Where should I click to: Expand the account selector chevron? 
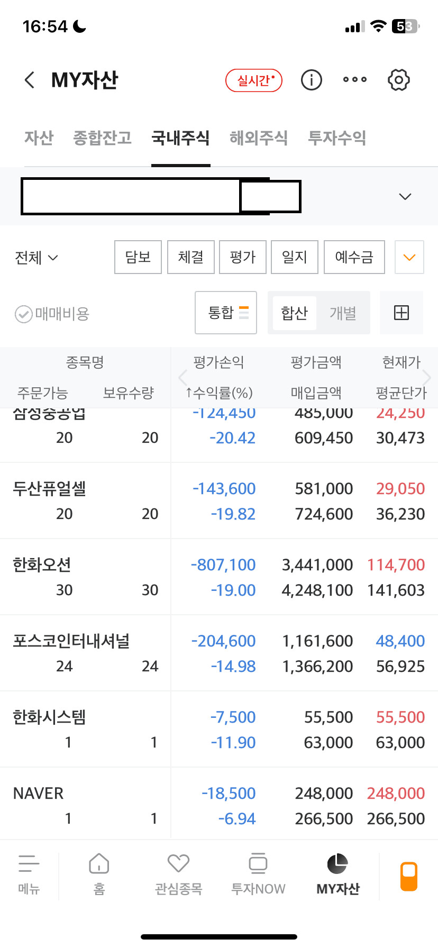pos(405,197)
